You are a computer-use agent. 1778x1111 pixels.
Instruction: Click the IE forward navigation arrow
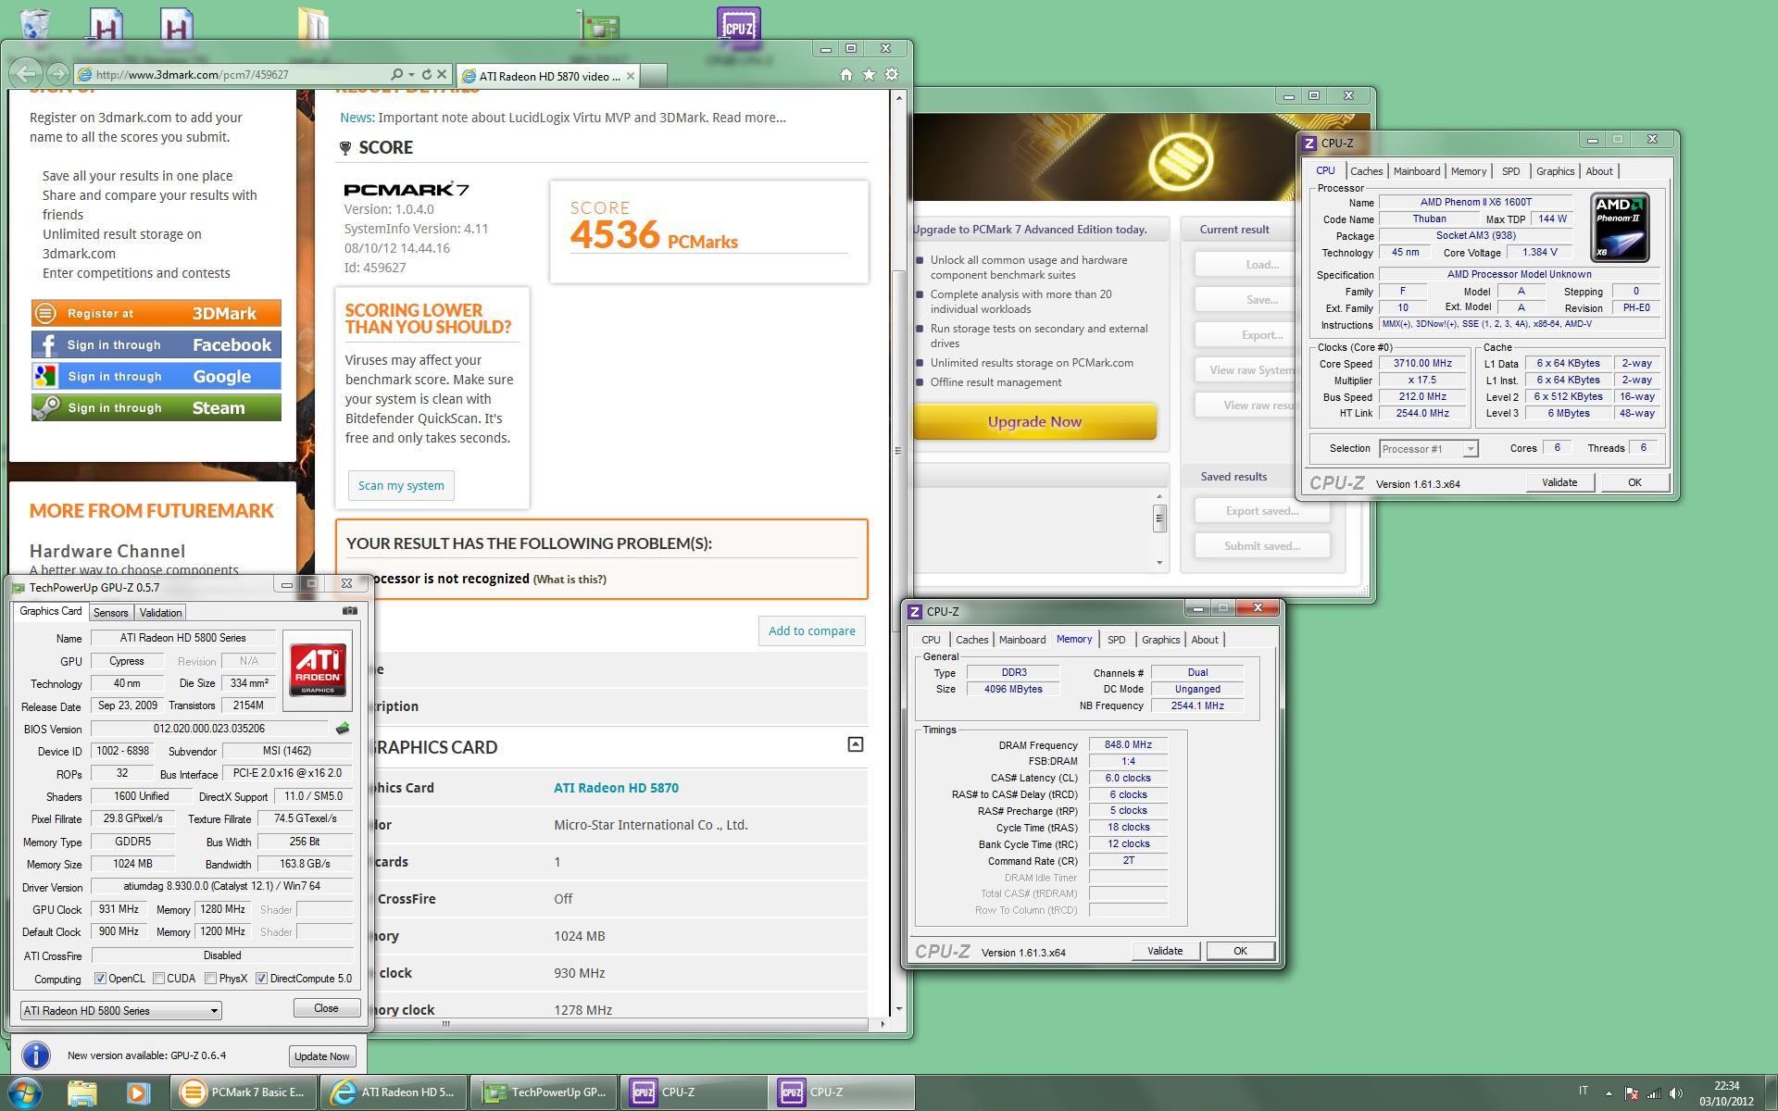[57, 74]
